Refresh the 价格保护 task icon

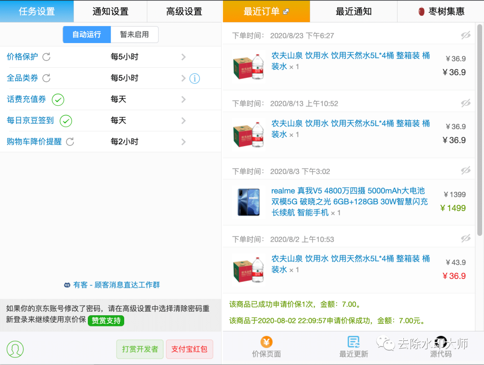(46, 57)
